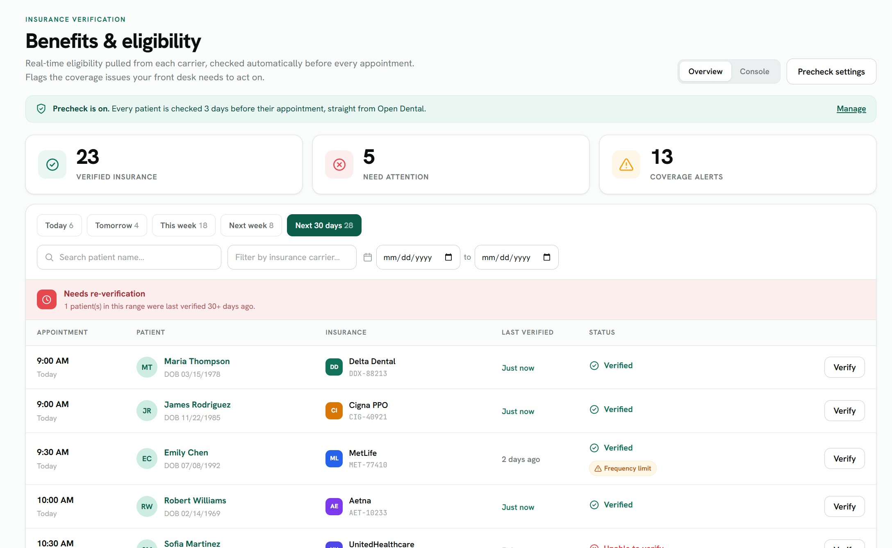Click the RW avatar for Robert Williams
Image resolution: width=892 pixels, height=548 pixels.
pyautogui.click(x=147, y=507)
